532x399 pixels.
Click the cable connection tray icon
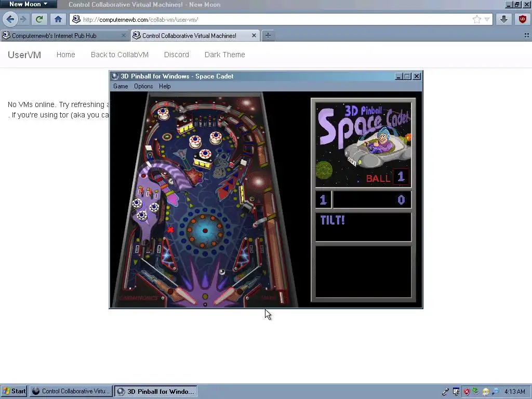click(x=445, y=392)
